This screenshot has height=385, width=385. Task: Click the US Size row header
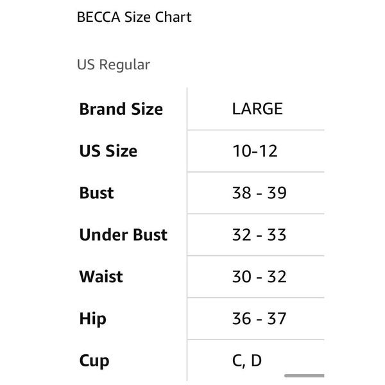click(x=108, y=151)
